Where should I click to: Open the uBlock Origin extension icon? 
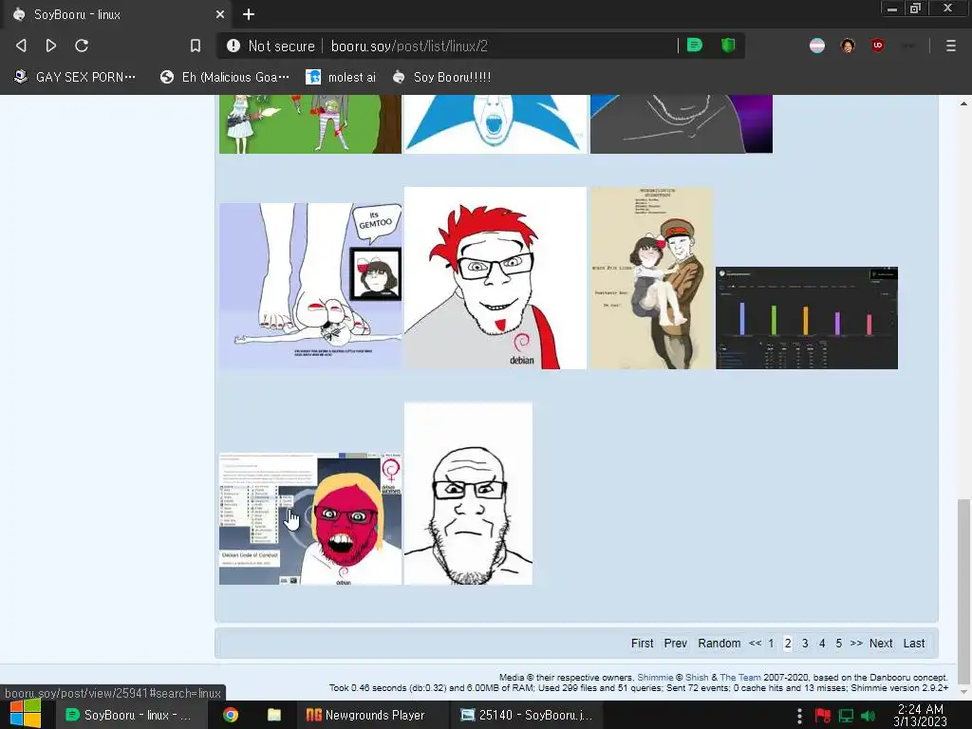pyautogui.click(x=877, y=46)
